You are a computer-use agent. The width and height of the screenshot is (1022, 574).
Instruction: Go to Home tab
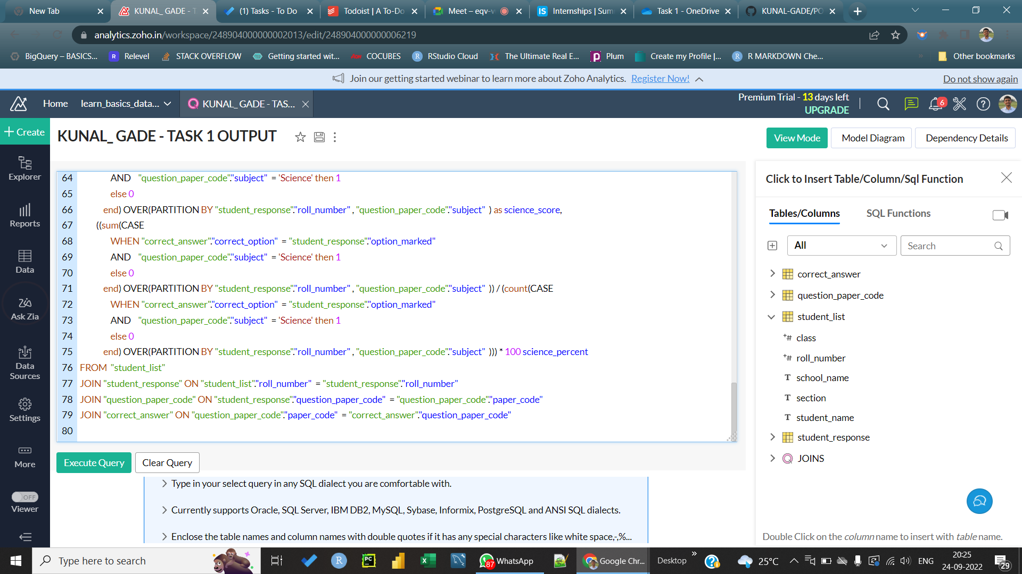55,104
